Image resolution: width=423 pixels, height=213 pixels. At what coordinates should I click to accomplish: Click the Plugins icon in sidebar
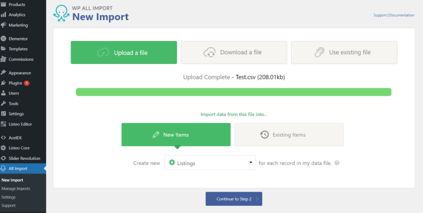click(4, 83)
